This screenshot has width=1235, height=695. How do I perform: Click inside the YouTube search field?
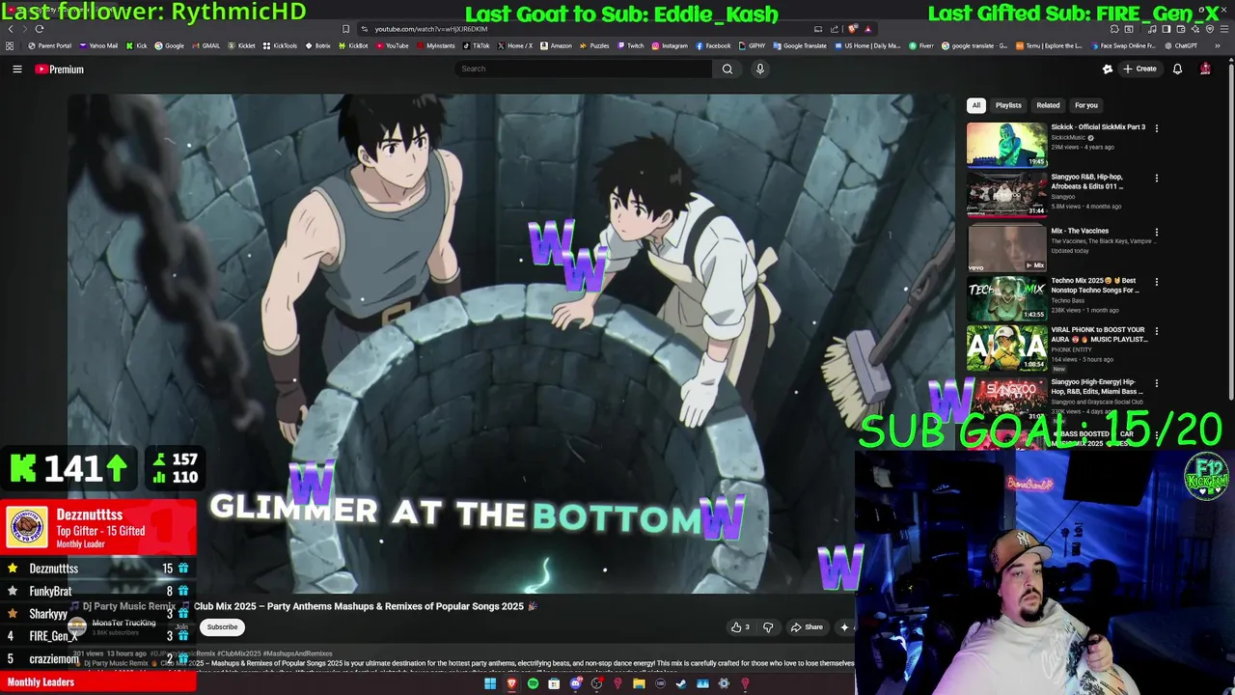point(582,69)
